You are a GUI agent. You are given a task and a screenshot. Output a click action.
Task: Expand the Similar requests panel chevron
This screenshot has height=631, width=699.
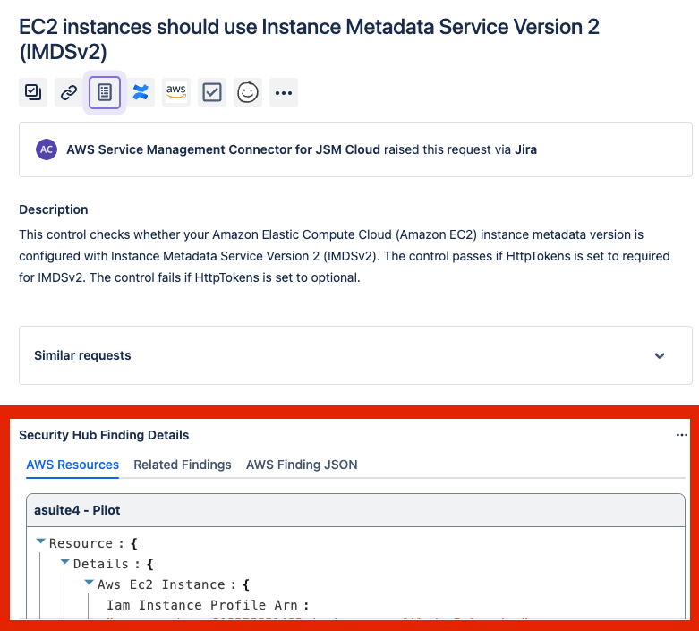tap(660, 355)
